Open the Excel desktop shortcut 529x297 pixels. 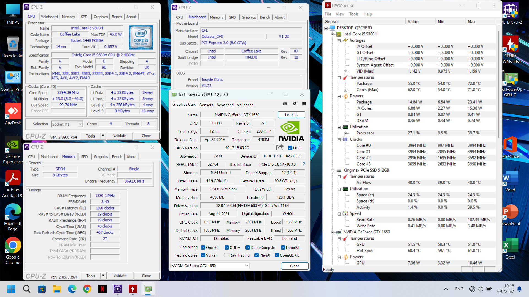pyautogui.click(x=510, y=249)
